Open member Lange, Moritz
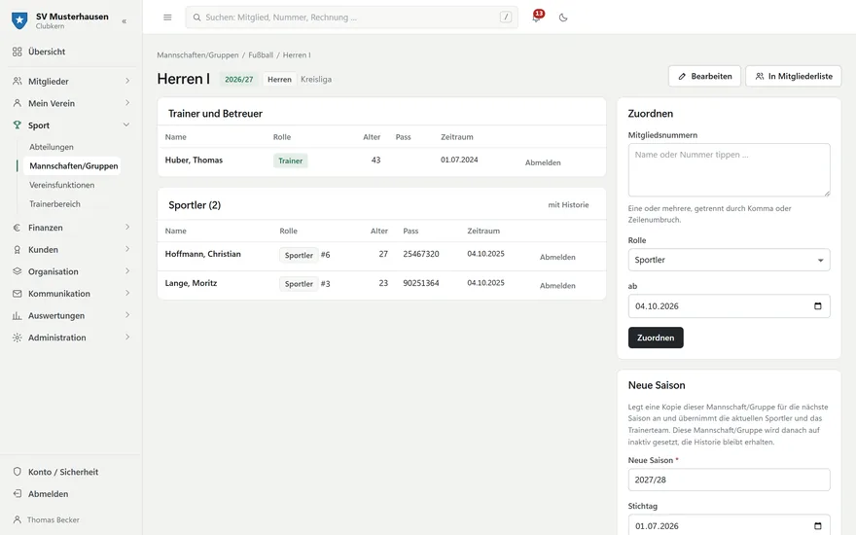This screenshot has width=856, height=535. pos(191,283)
